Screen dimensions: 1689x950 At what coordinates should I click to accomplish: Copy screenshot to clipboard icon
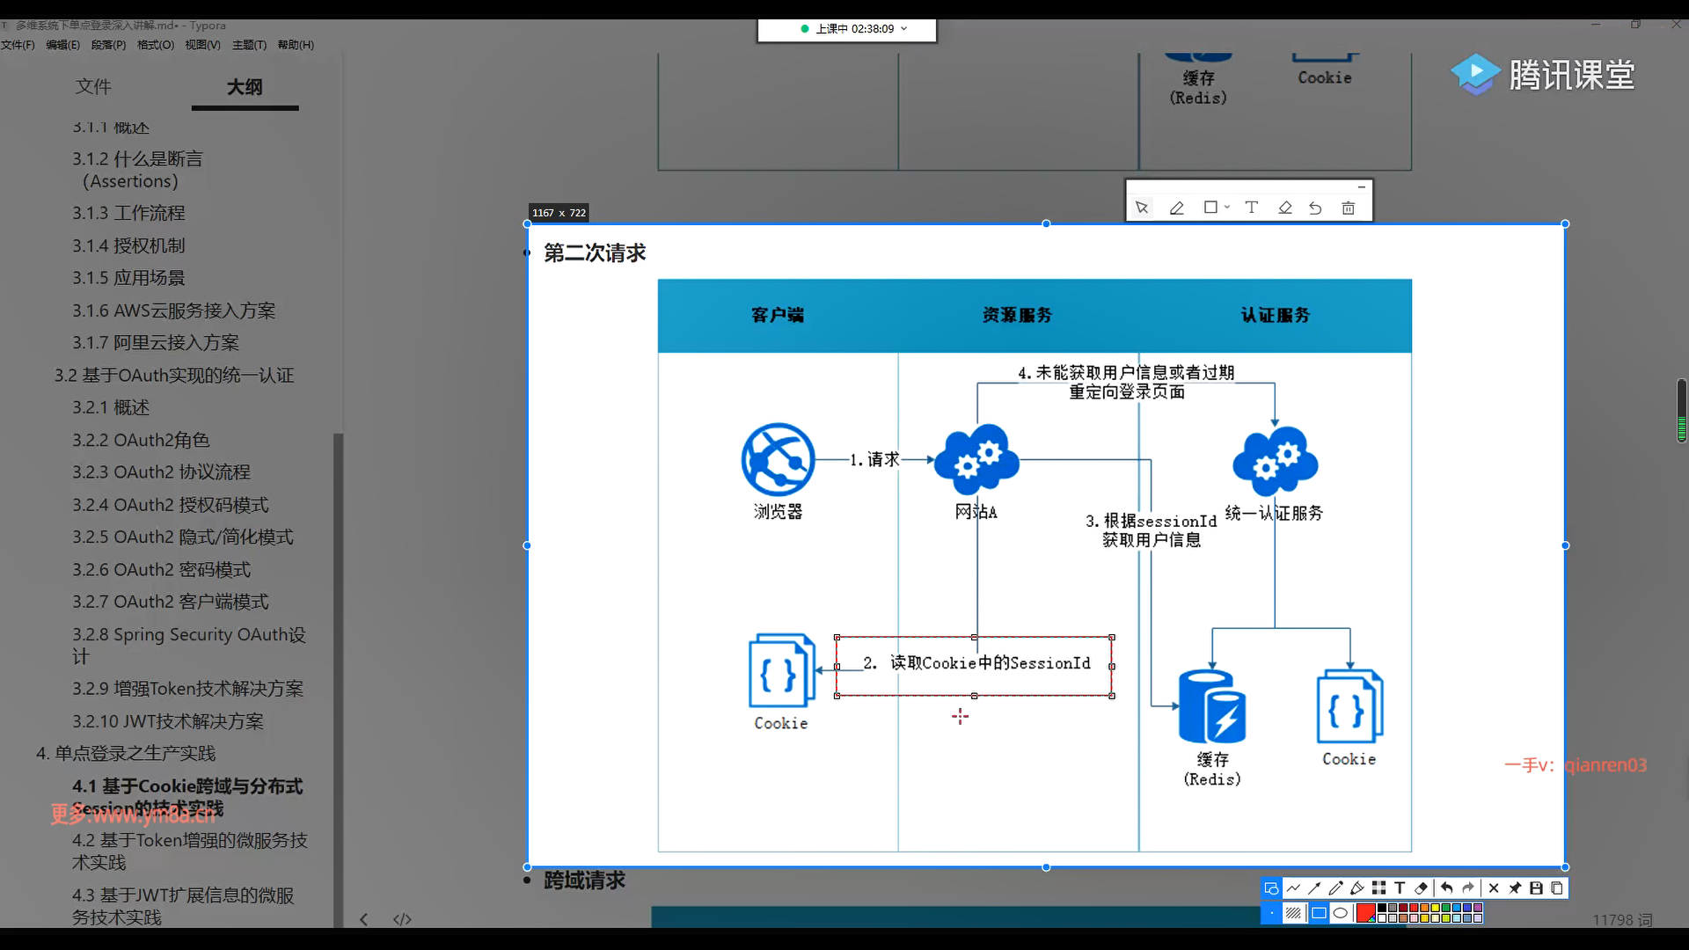[1557, 888]
